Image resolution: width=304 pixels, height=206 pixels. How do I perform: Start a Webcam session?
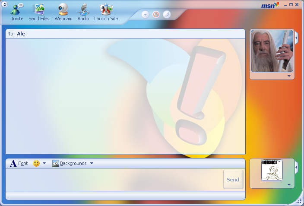pyautogui.click(x=63, y=10)
